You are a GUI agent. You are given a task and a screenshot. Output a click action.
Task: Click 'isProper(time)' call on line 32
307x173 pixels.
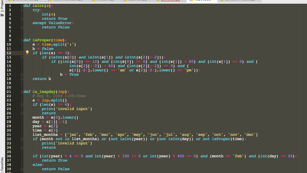228,139
